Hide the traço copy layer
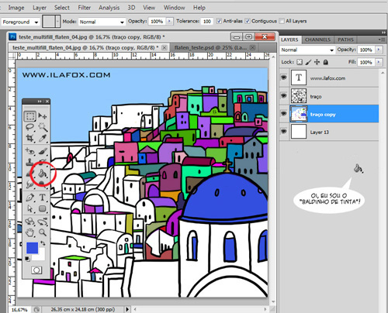This screenshot has height=313, width=388. (284, 113)
